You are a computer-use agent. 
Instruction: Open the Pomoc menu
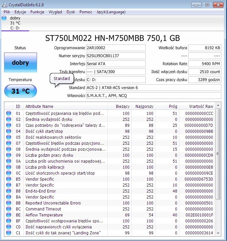85,12
